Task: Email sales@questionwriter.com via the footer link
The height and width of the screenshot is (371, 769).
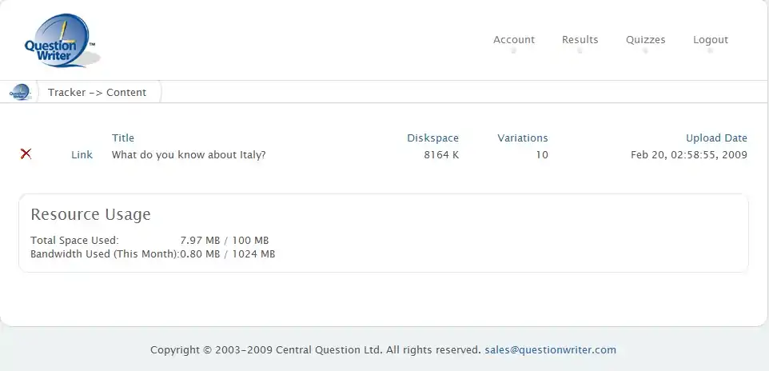Action: tap(550, 350)
